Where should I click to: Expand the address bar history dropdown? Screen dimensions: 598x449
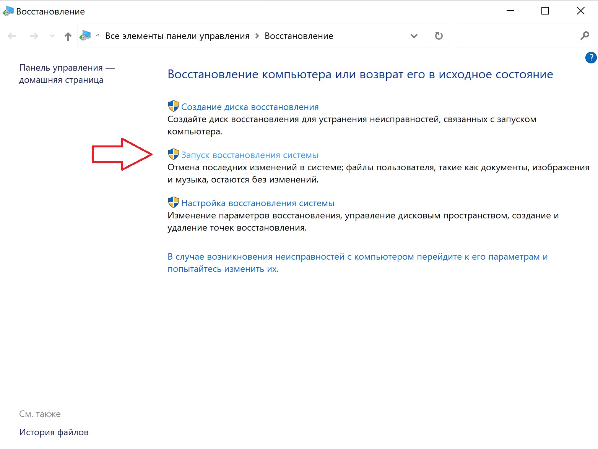[x=414, y=36]
